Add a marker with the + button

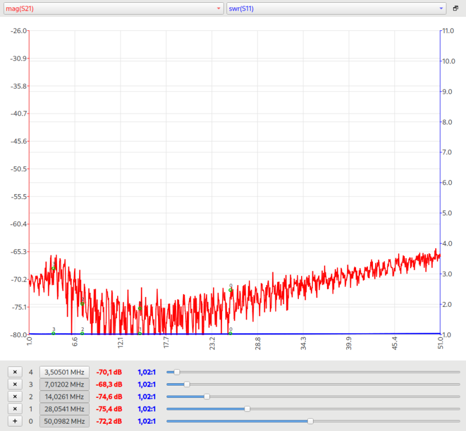pos(15,421)
